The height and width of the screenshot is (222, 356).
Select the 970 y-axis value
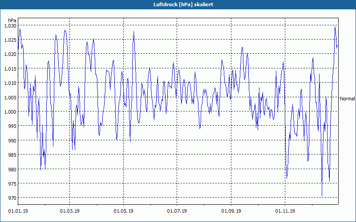pos(12,198)
